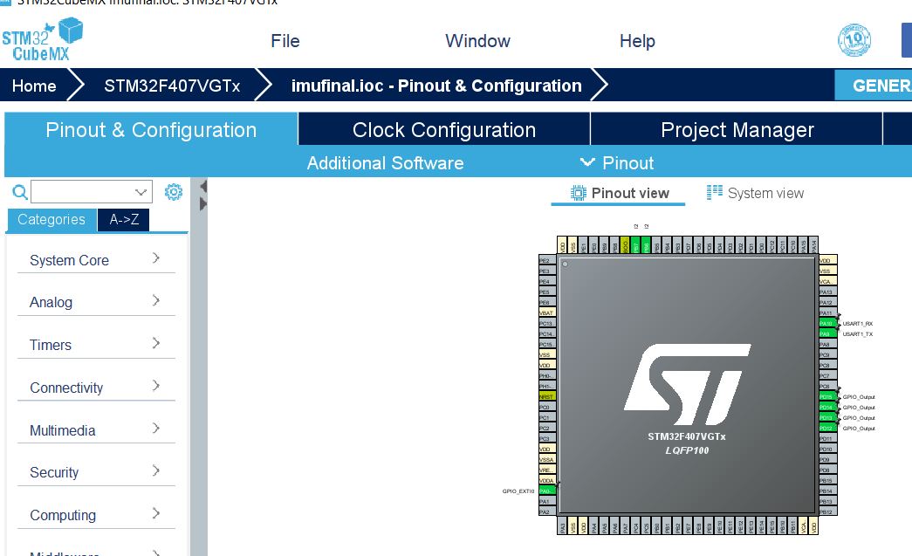Switch to the Clock Configuration tab
The image size is (912, 556).
(444, 130)
